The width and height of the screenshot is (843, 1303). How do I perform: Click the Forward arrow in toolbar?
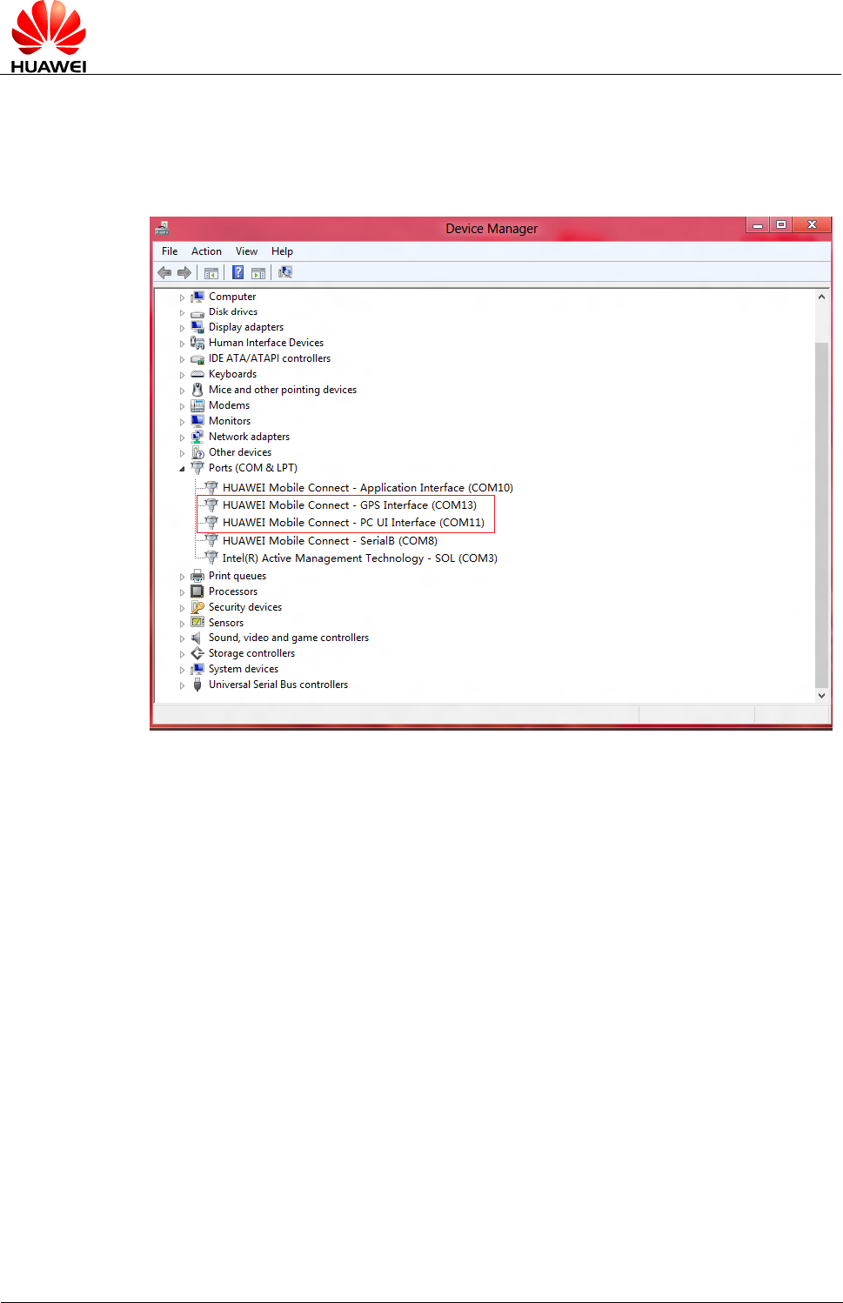coord(184,273)
